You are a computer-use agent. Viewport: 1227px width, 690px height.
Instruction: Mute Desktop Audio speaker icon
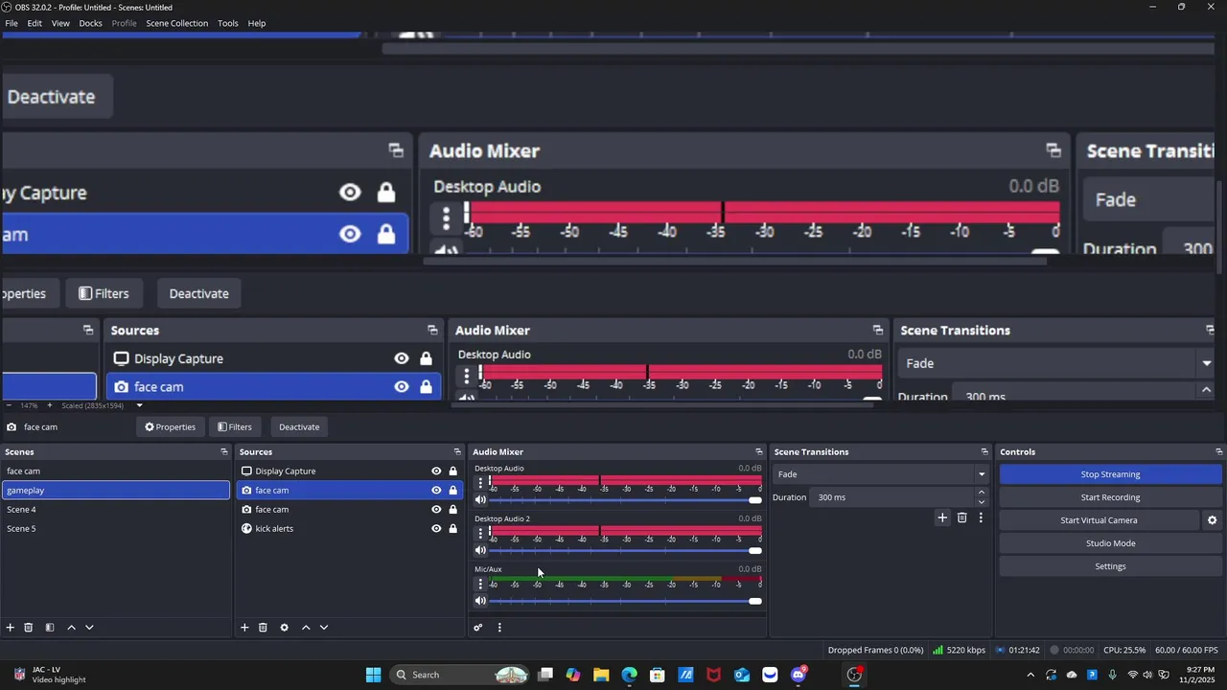pyautogui.click(x=480, y=500)
